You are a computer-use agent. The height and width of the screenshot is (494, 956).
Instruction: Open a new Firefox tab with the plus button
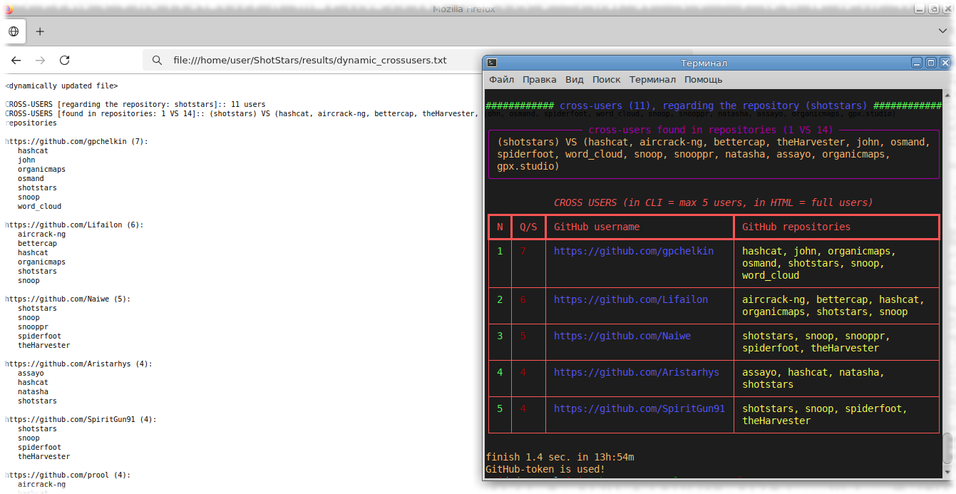[x=40, y=31]
